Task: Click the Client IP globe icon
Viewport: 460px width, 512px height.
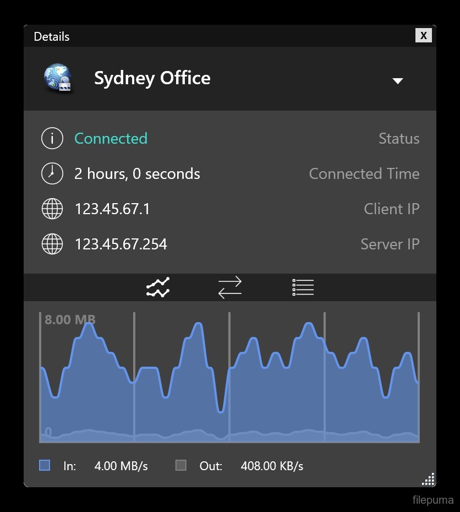Action: pos(52,209)
